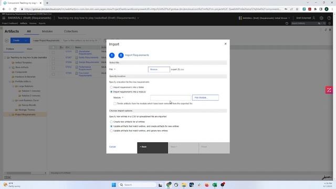The image size is (336, 189).
Task: Check the Stakeholder Requirements row checkbox
Action: click(x=54, y=52)
